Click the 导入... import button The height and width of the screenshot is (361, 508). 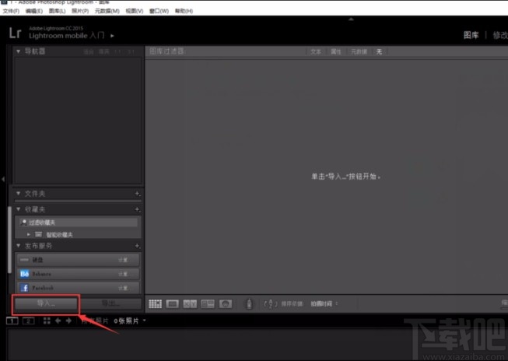tap(46, 303)
